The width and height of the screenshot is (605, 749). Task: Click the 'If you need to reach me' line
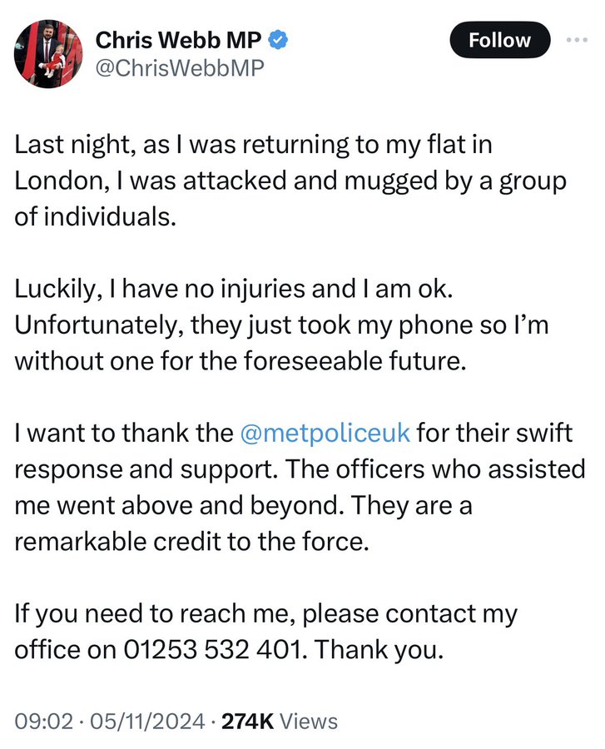pos(266,614)
